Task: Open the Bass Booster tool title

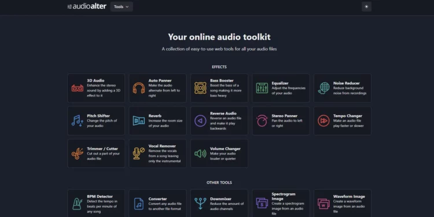Action: tap(222, 80)
